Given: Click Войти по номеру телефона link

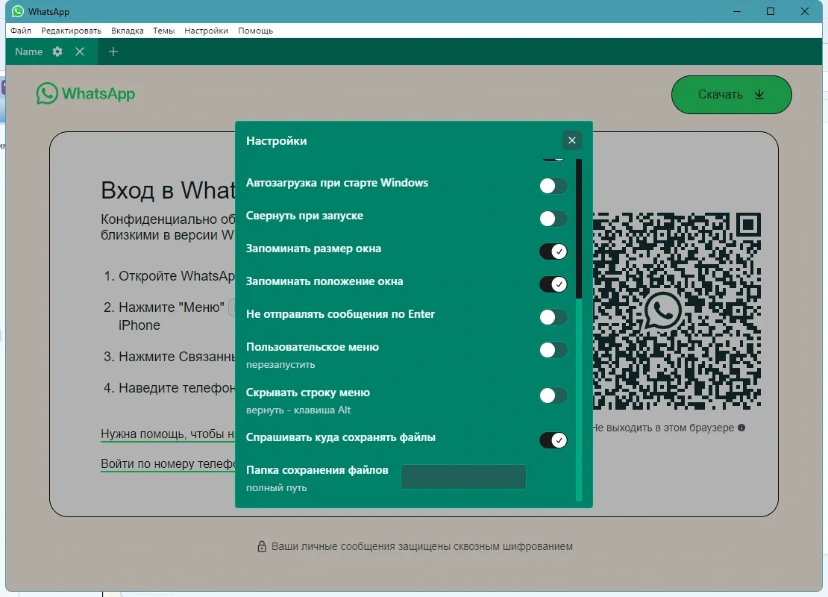Looking at the screenshot, I should tap(168, 463).
